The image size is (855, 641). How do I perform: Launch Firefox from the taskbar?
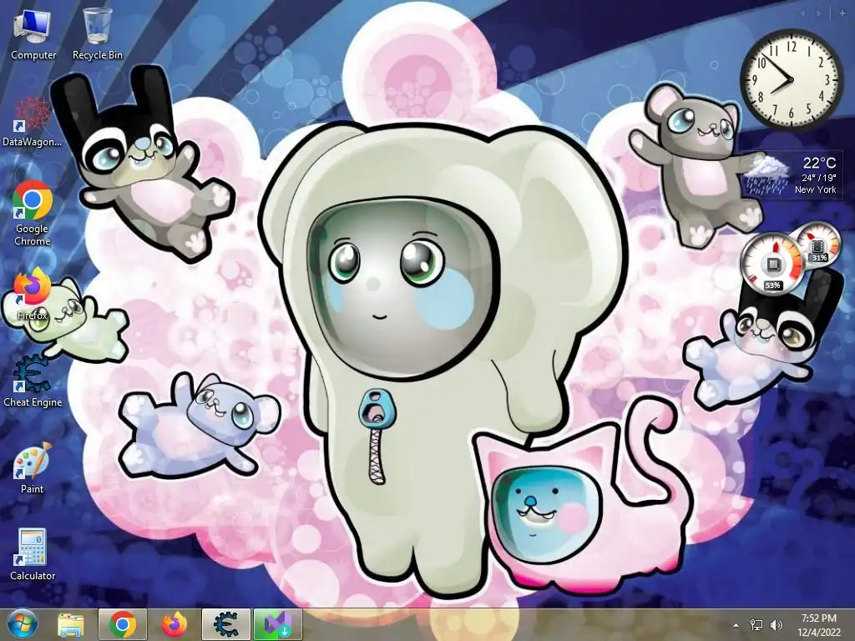coord(175,624)
